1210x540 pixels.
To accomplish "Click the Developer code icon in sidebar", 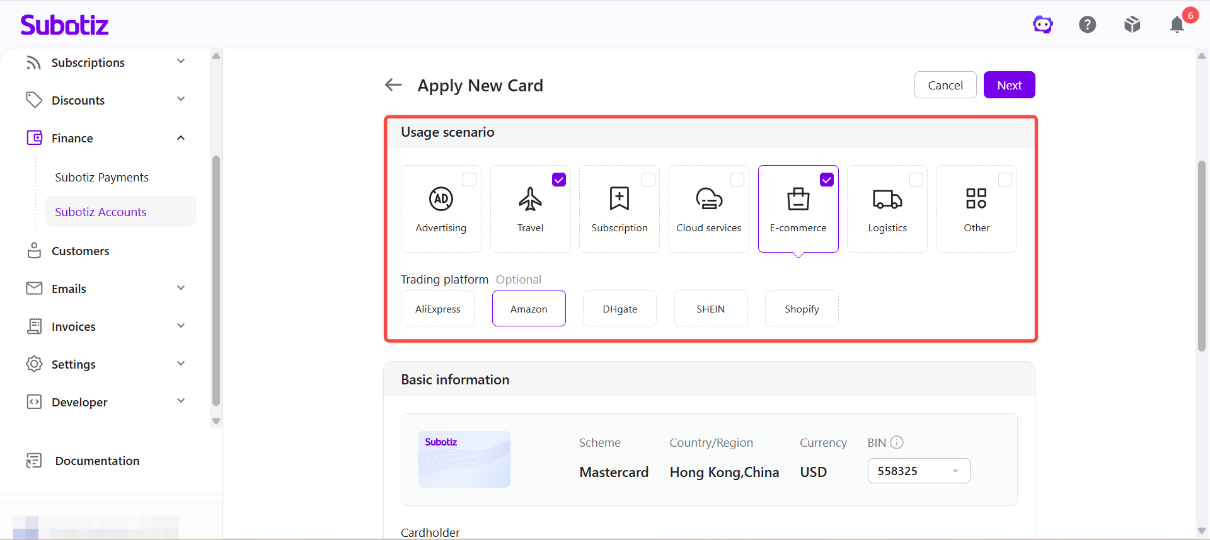I will [x=34, y=402].
